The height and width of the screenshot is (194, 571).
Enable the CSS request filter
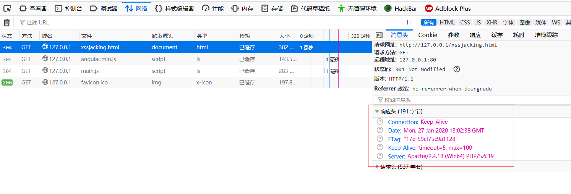point(465,23)
